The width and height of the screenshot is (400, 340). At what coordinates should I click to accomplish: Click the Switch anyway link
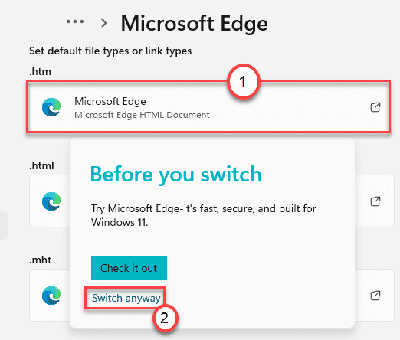[126, 298]
